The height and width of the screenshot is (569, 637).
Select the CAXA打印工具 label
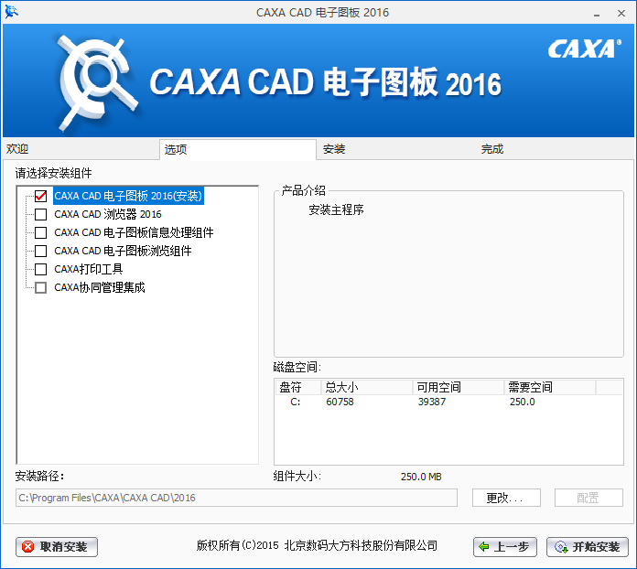(x=88, y=269)
